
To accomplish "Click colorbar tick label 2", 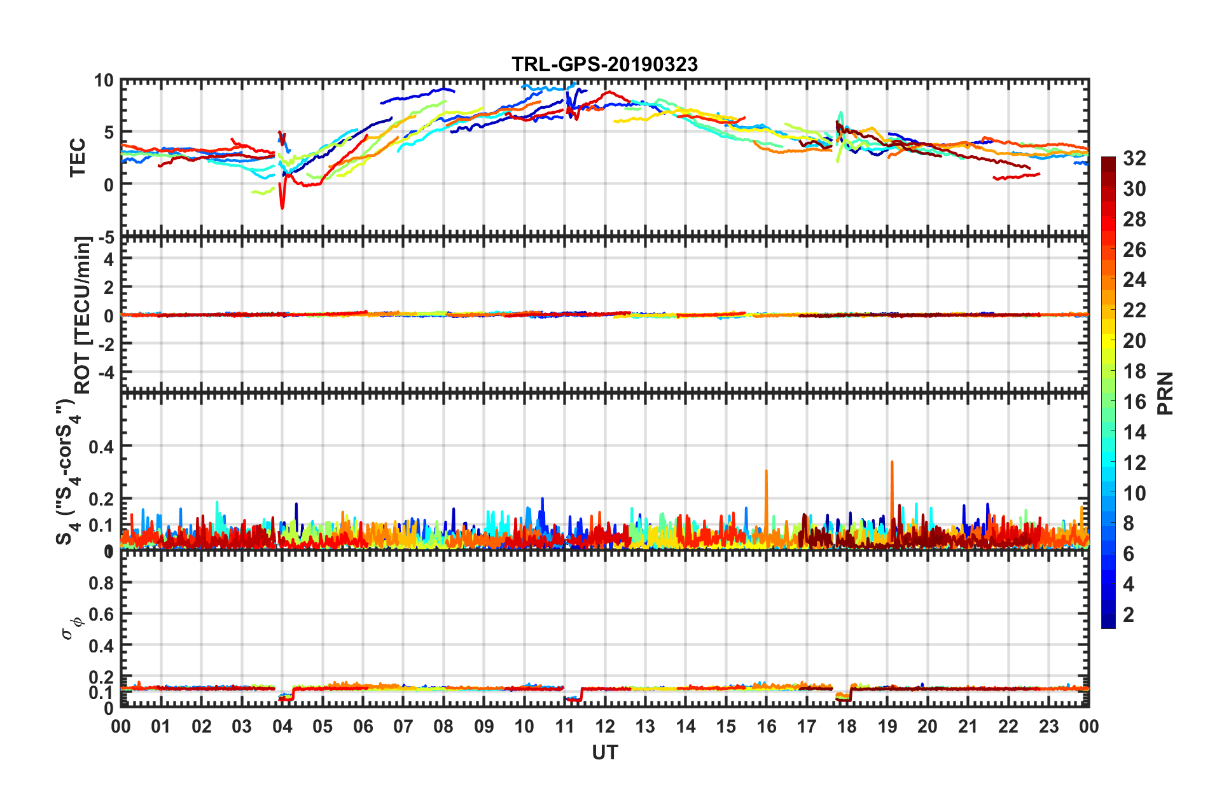I will coord(1129,614).
